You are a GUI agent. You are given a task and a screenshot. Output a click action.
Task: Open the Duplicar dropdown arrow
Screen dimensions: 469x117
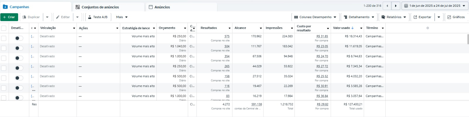pos(47,17)
